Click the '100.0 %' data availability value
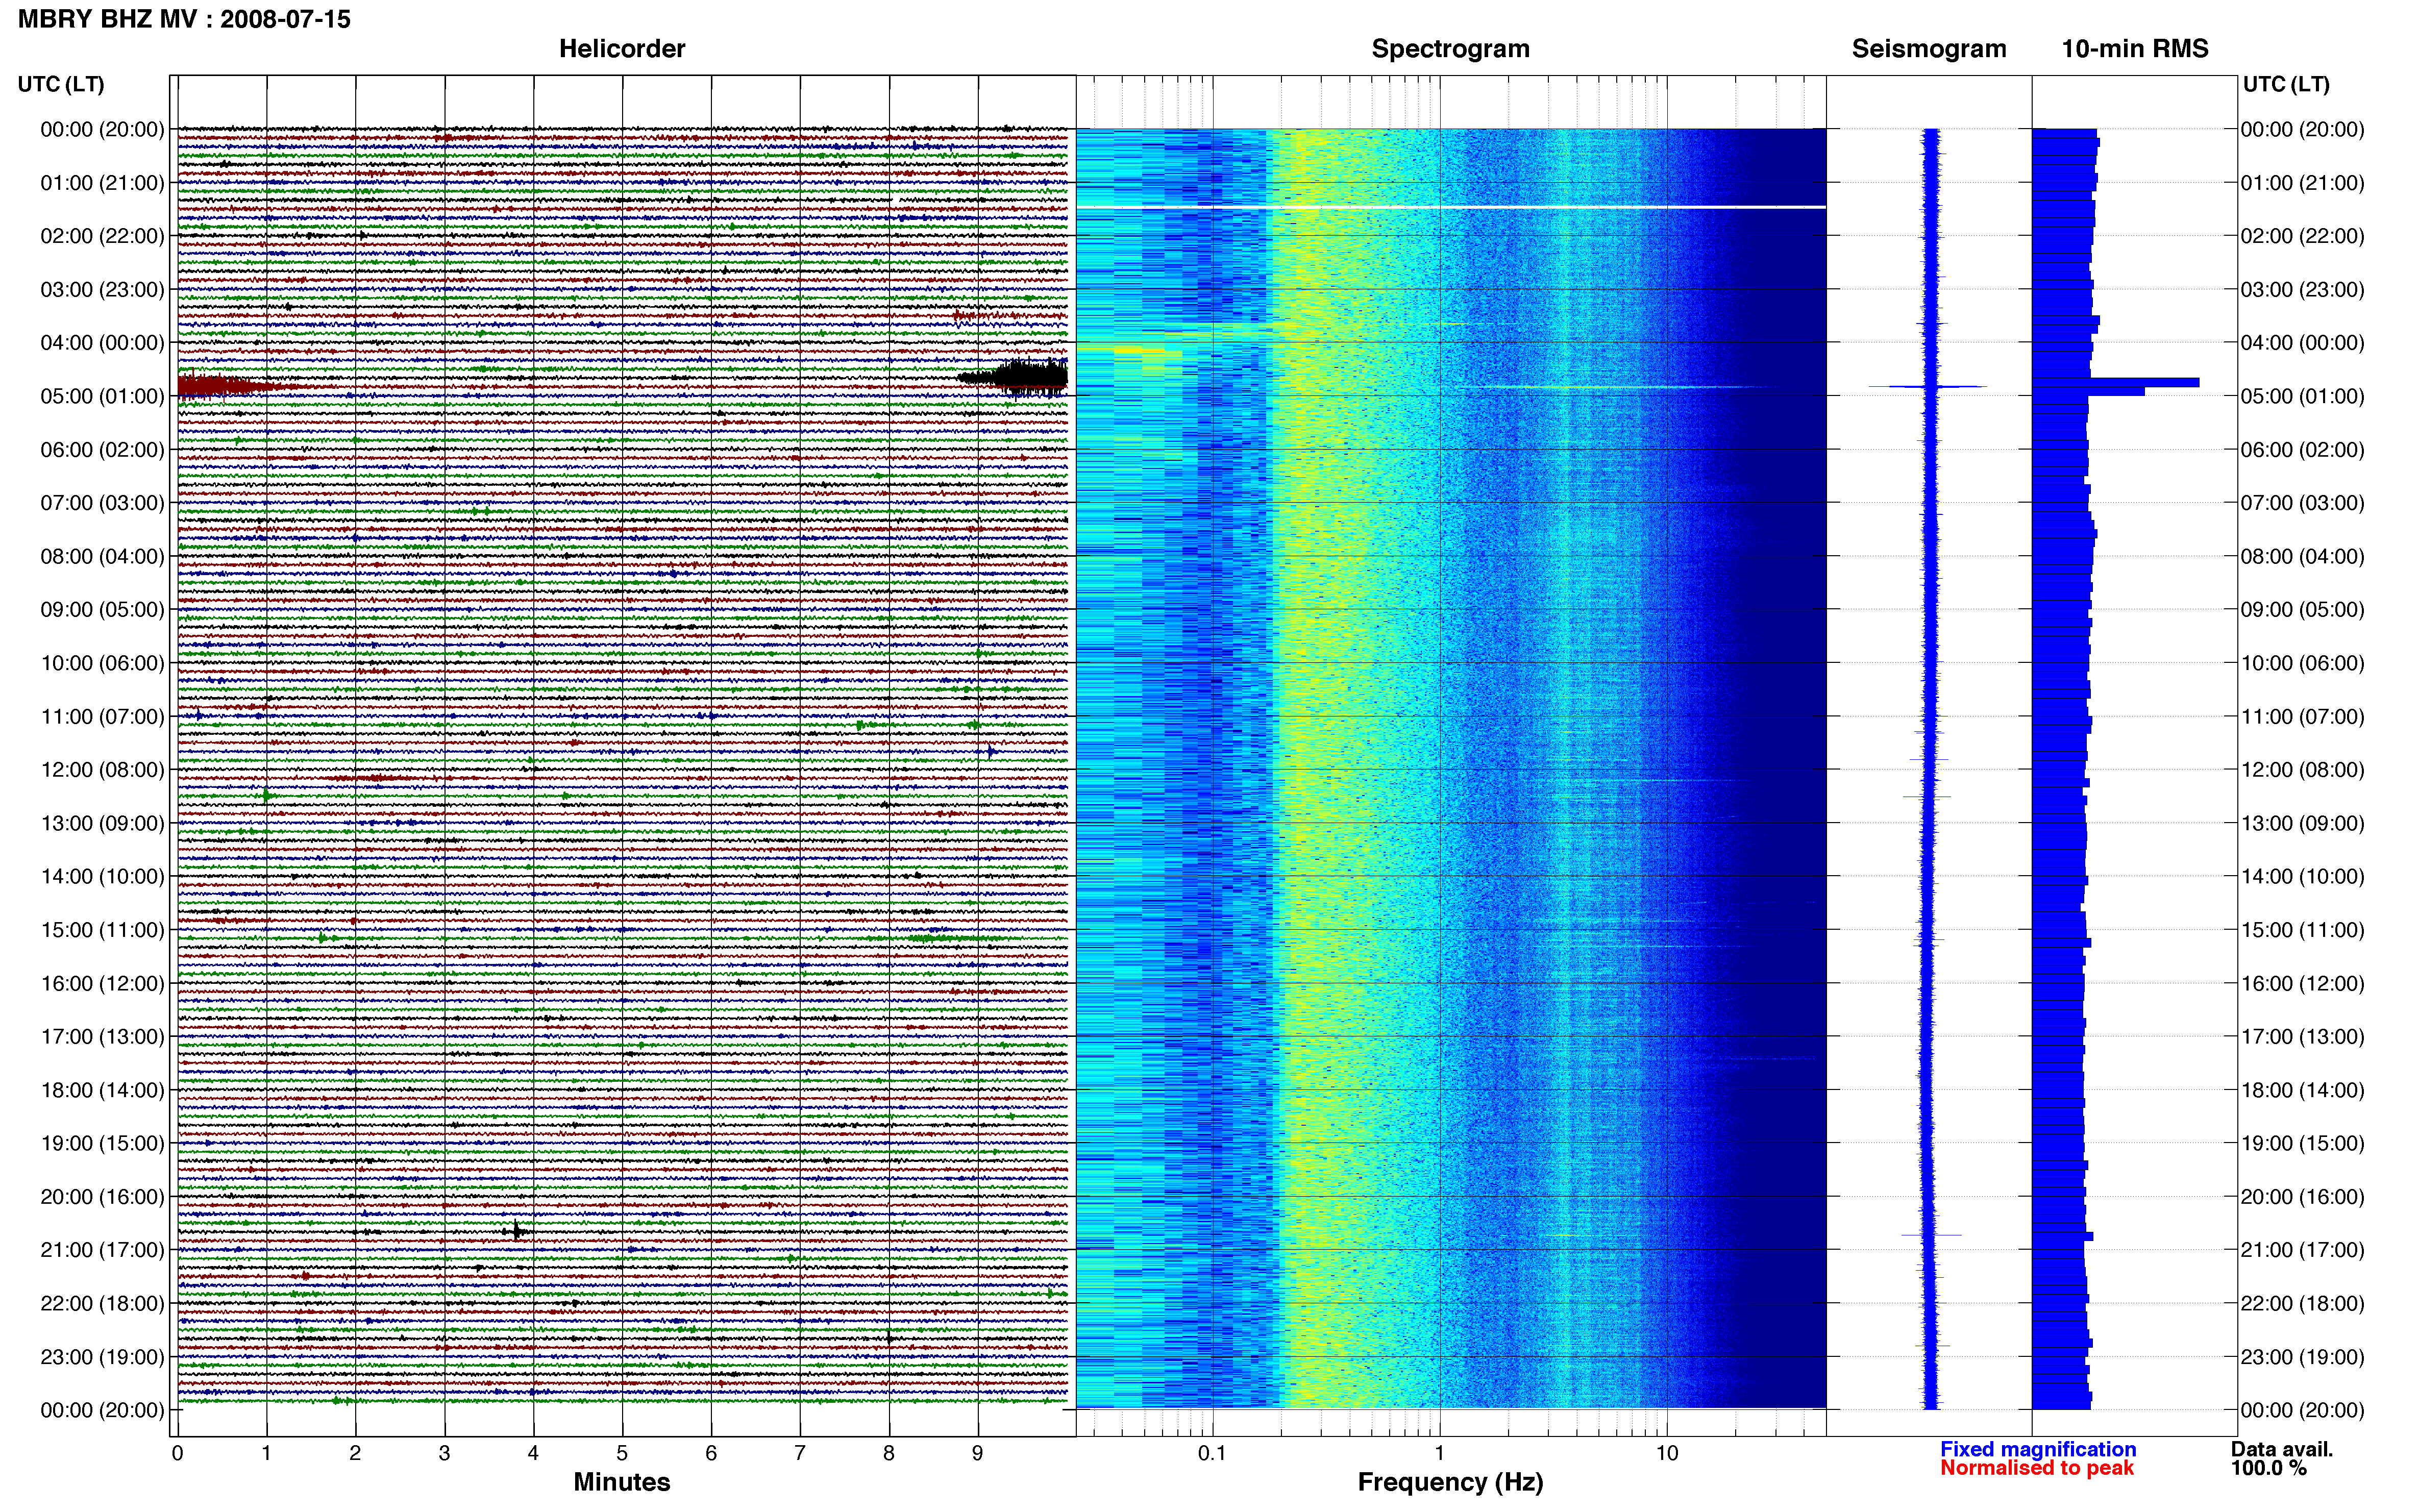 [x=2268, y=1468]
